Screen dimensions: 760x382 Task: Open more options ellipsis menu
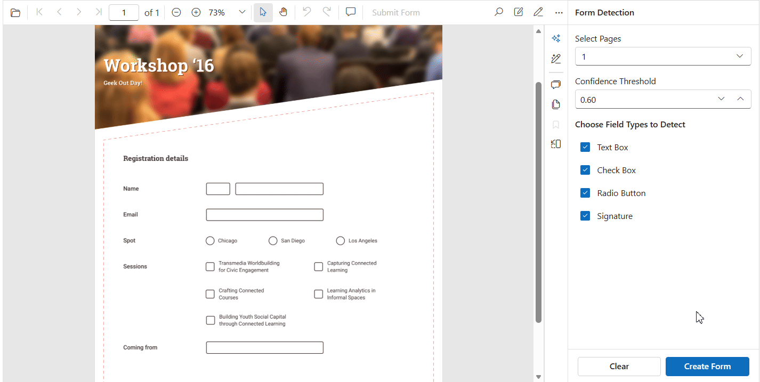(x=559, y=12)
